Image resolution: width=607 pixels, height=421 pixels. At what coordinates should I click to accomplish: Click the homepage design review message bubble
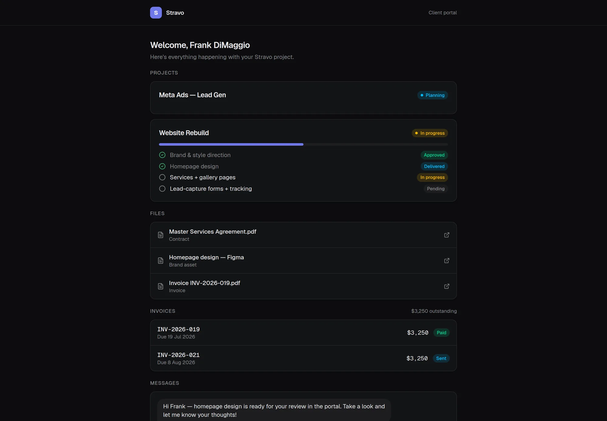pos(274,410)
